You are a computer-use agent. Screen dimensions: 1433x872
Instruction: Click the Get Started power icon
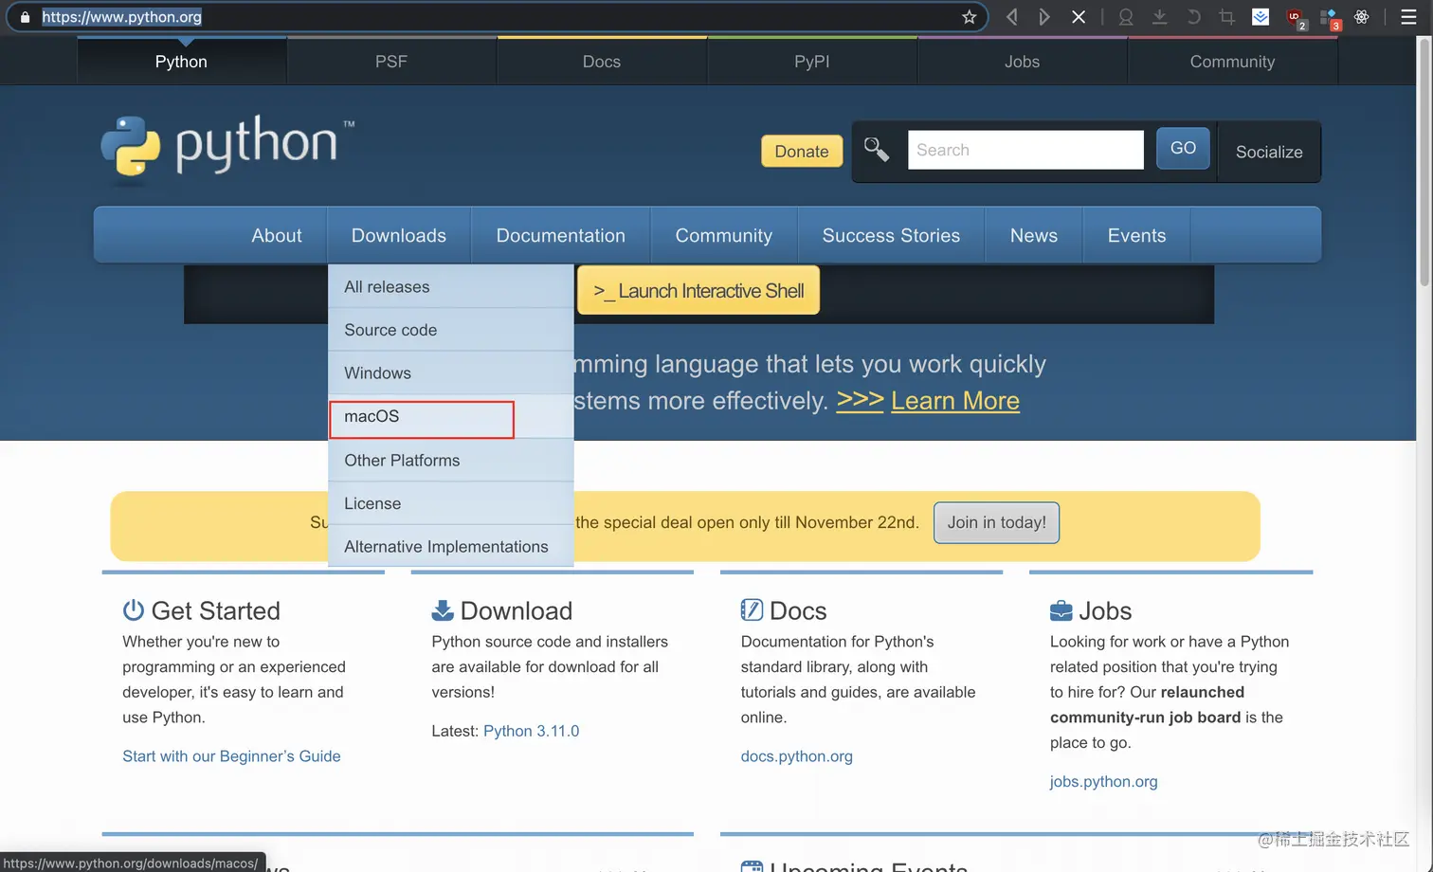[134, 609]
